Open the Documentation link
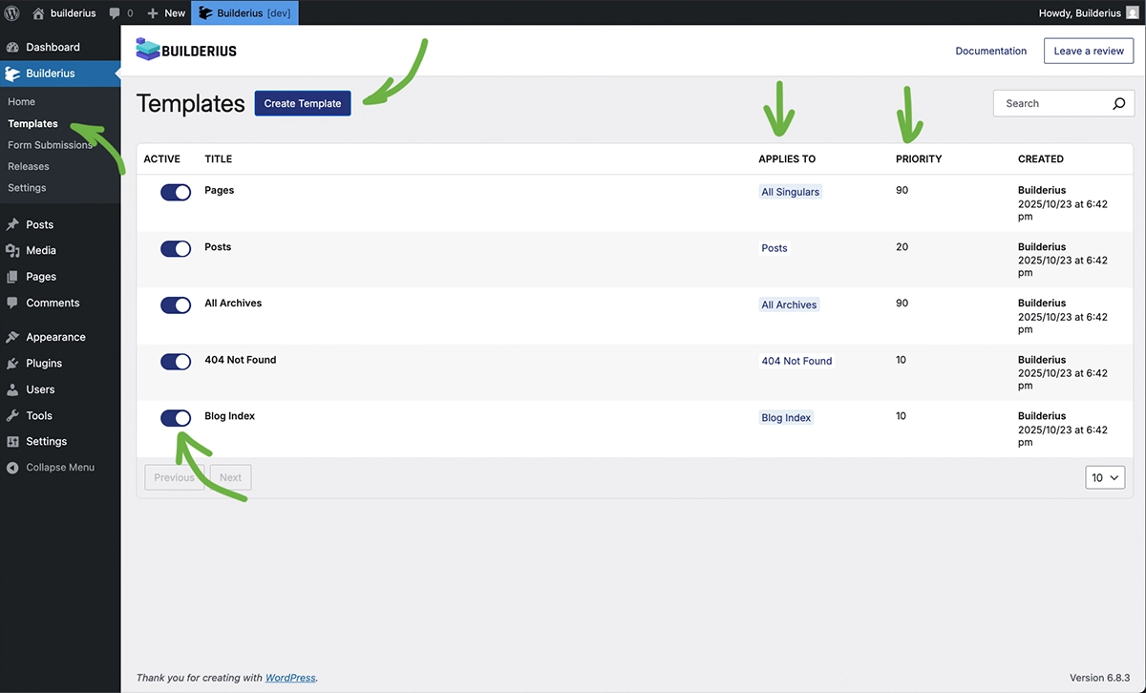This screenshot has width=1146, height=693. [x=990, y=51]
